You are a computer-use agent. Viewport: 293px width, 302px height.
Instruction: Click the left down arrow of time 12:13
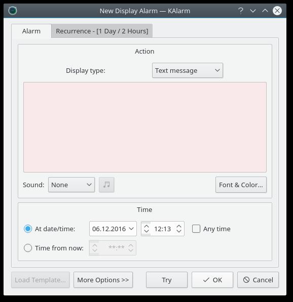click(146, 231)
